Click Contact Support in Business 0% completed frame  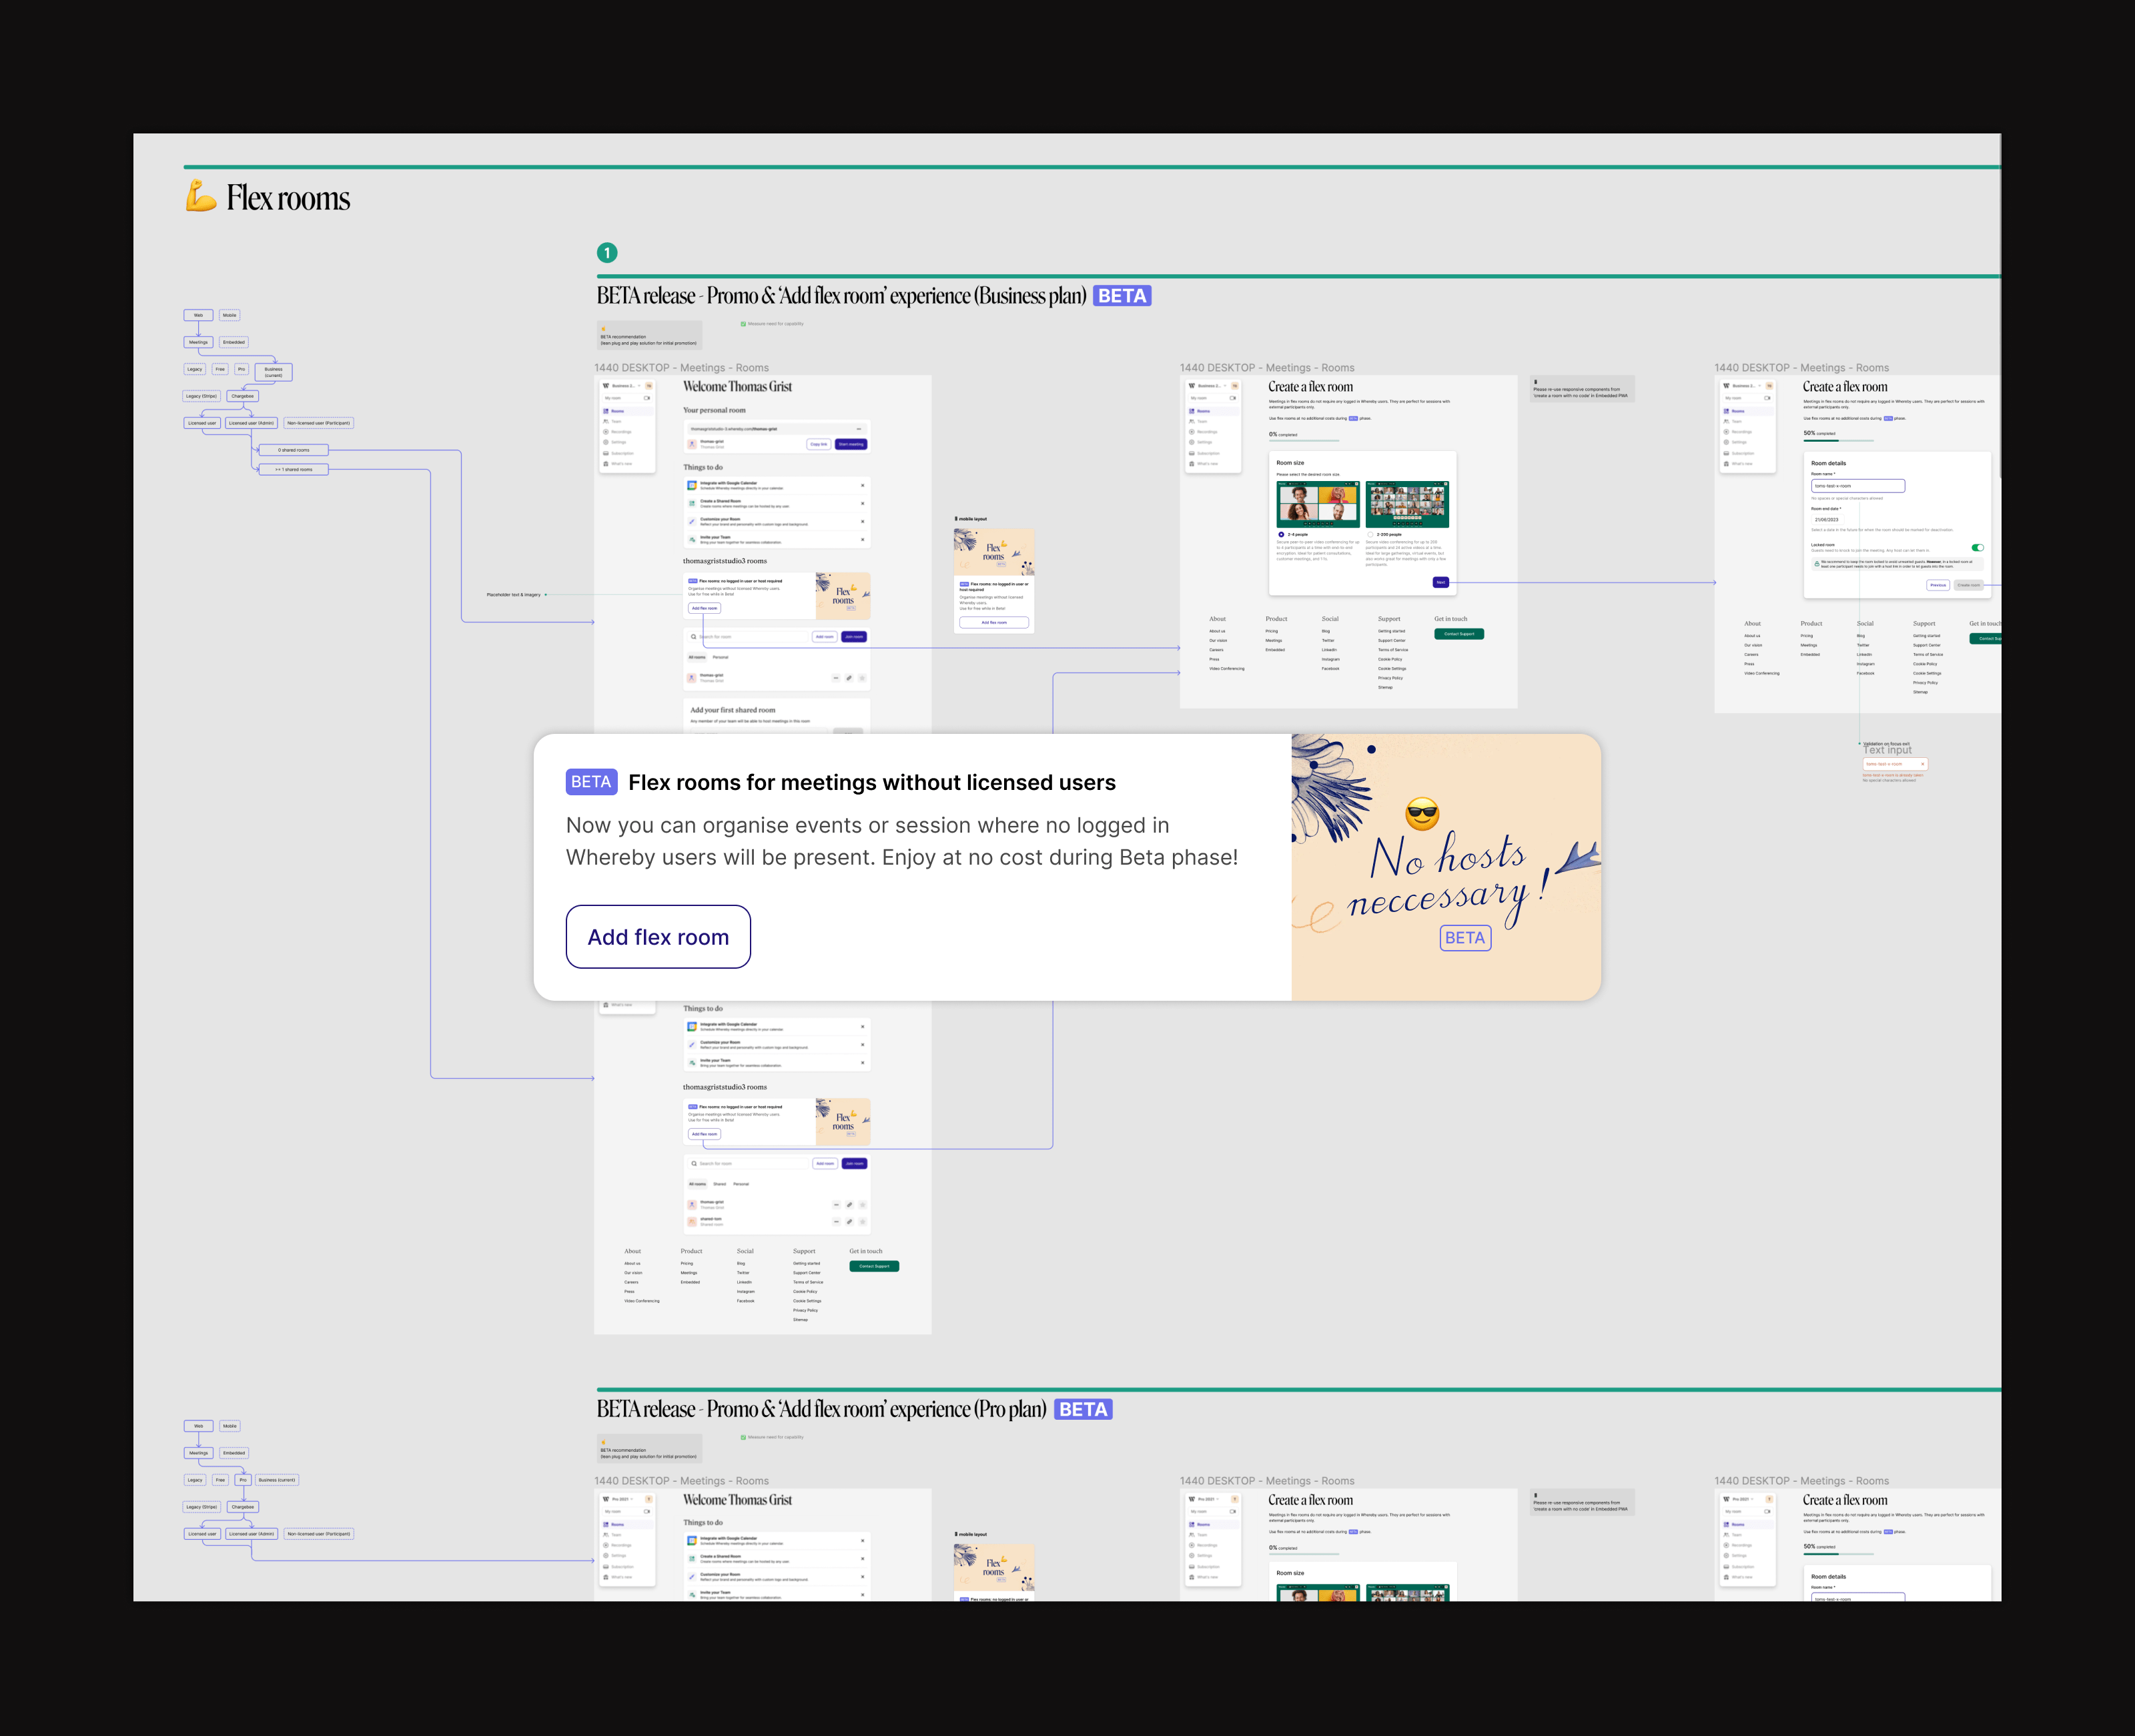(1459, 634)
